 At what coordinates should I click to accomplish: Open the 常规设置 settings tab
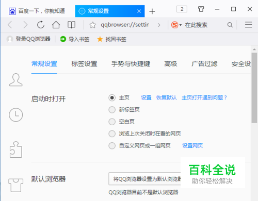(44, 64)
